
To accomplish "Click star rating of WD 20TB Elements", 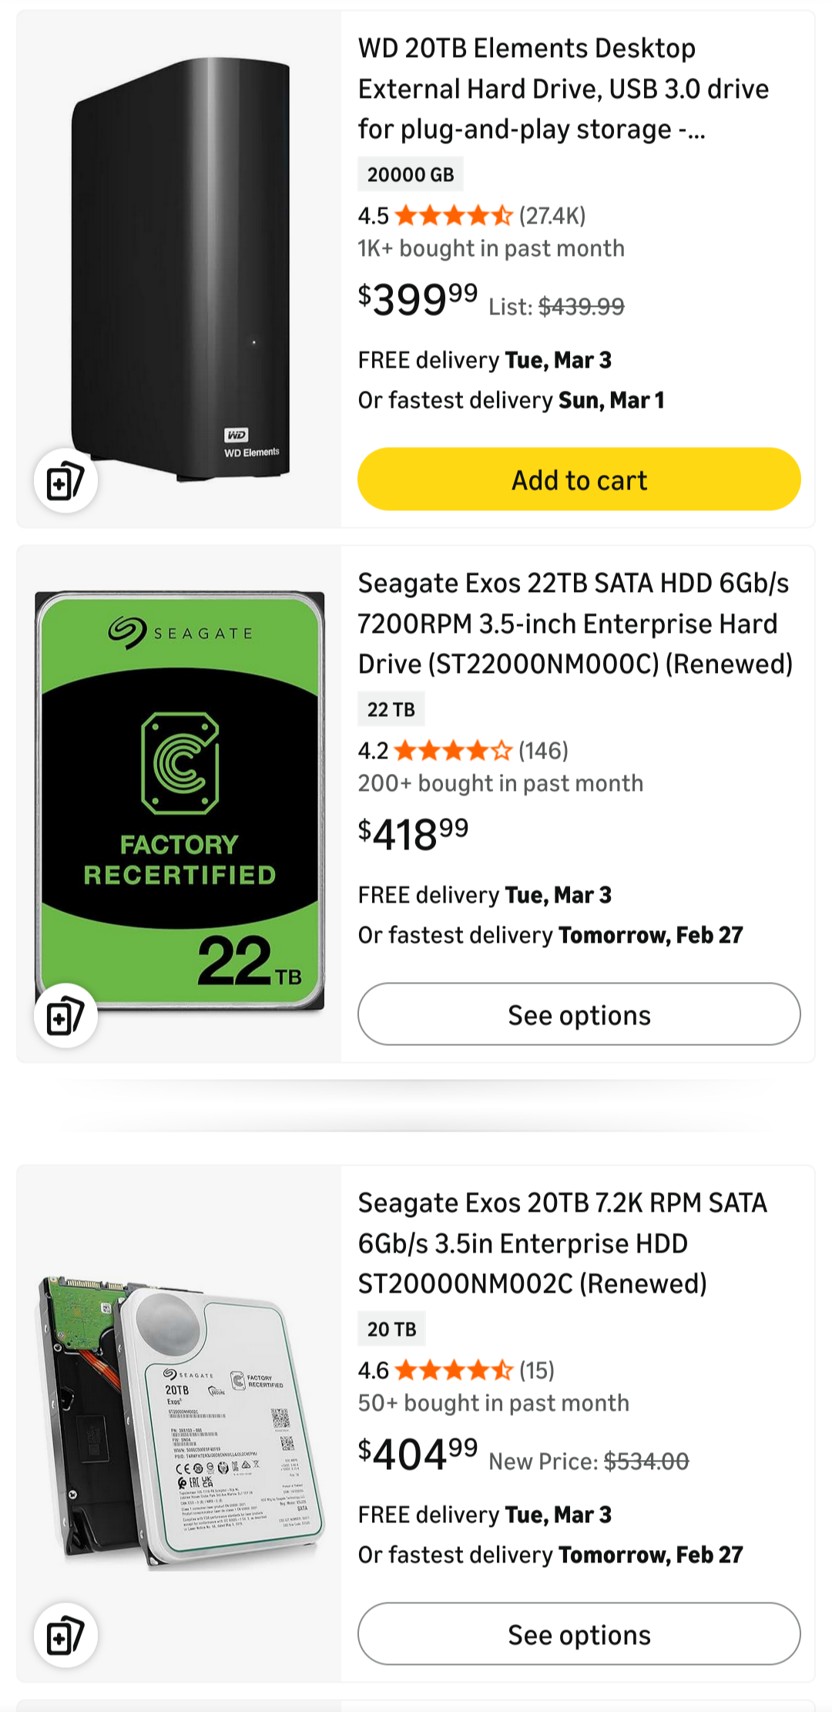I will tap(453, 216).
